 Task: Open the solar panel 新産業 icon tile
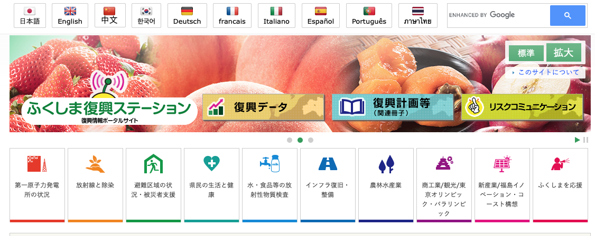(502, 185)
